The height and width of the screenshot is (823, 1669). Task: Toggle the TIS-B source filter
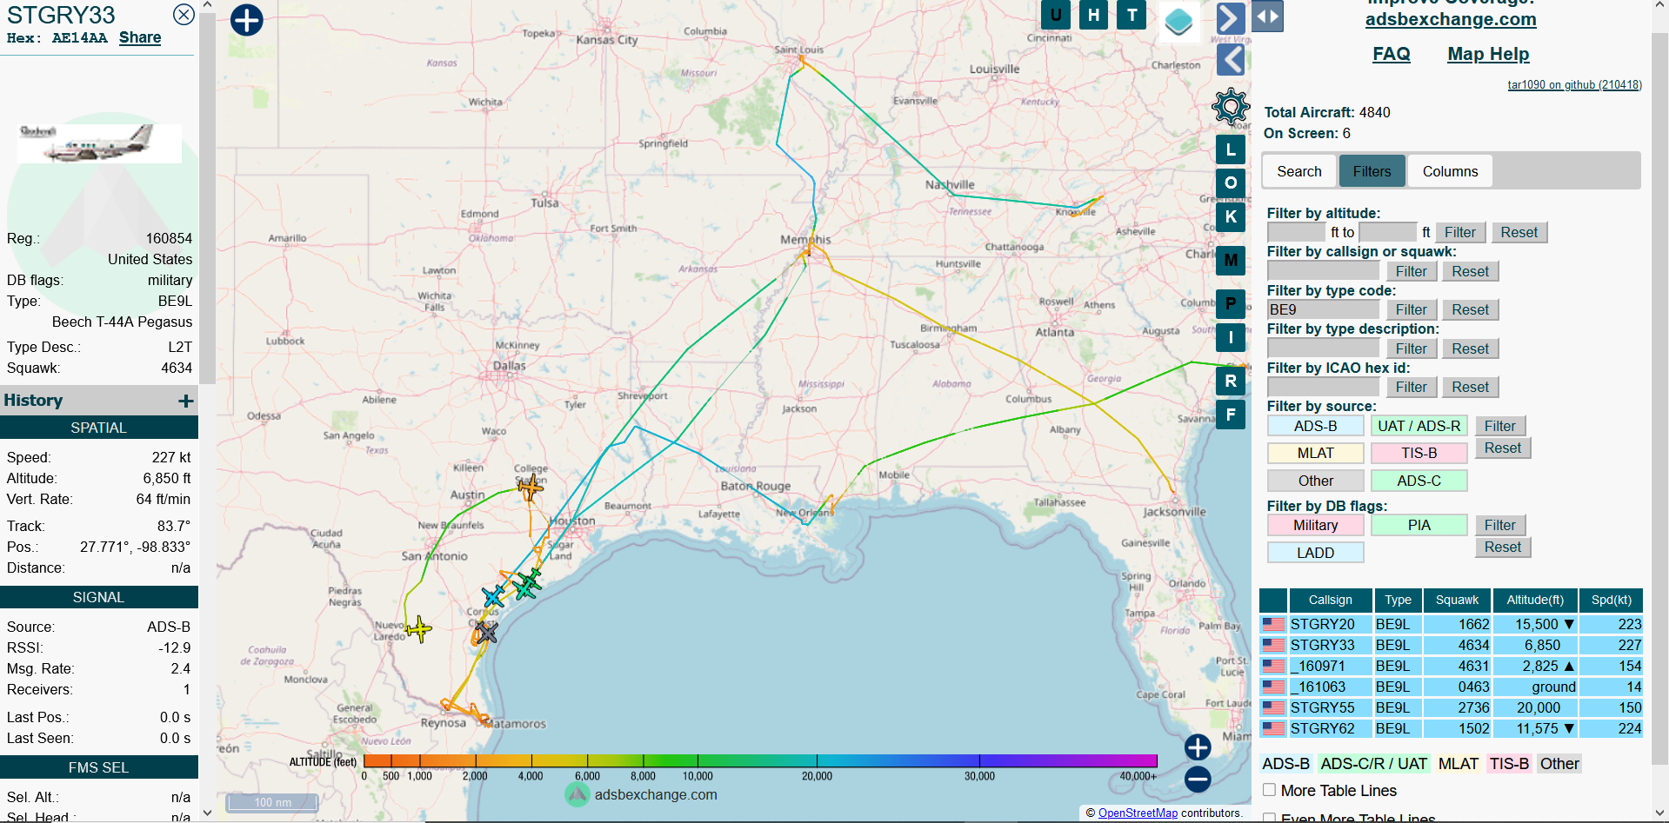point(1419,453)
